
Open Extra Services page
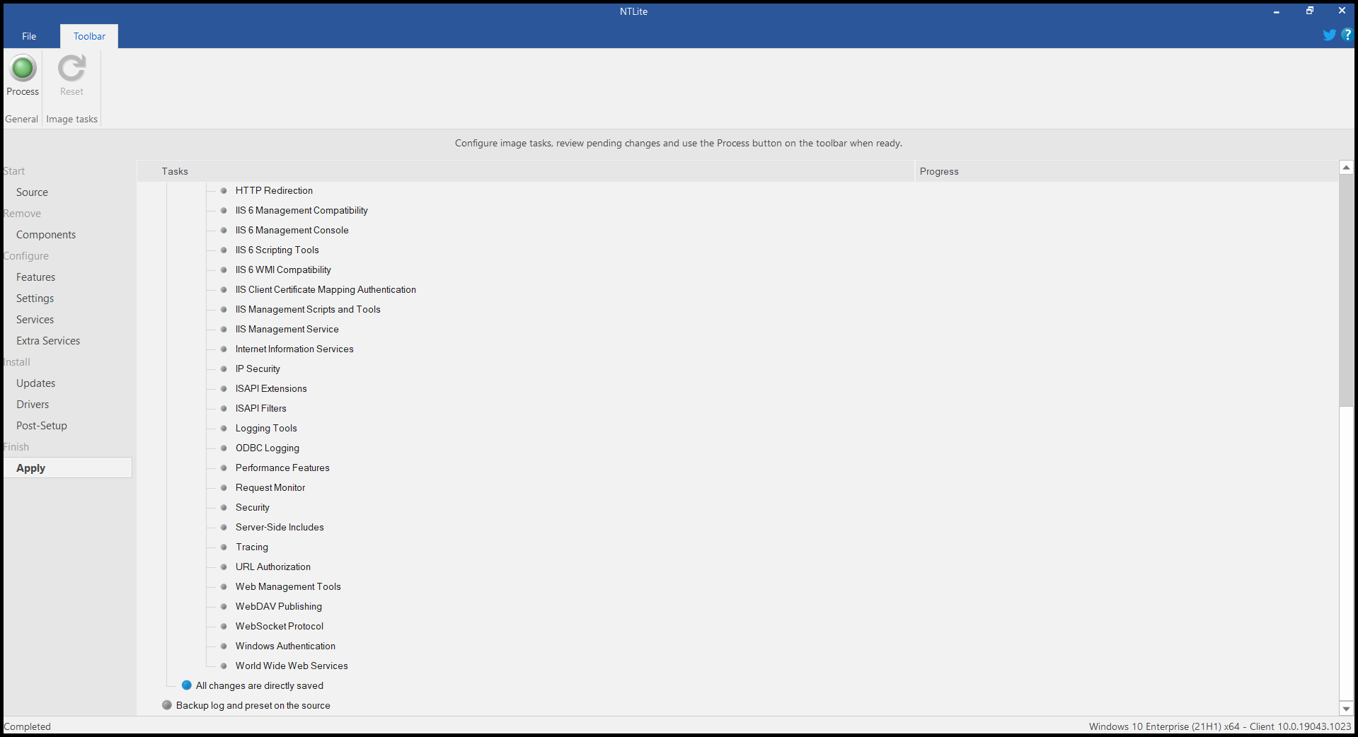tap(48, 341)
